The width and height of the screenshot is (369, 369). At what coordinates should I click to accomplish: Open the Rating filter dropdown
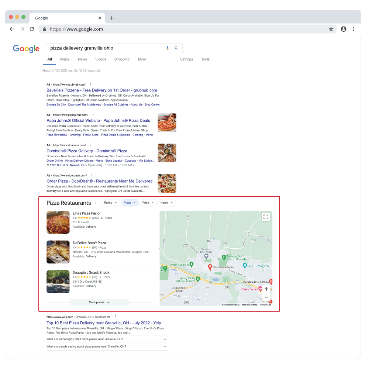[x=111, y=203]
